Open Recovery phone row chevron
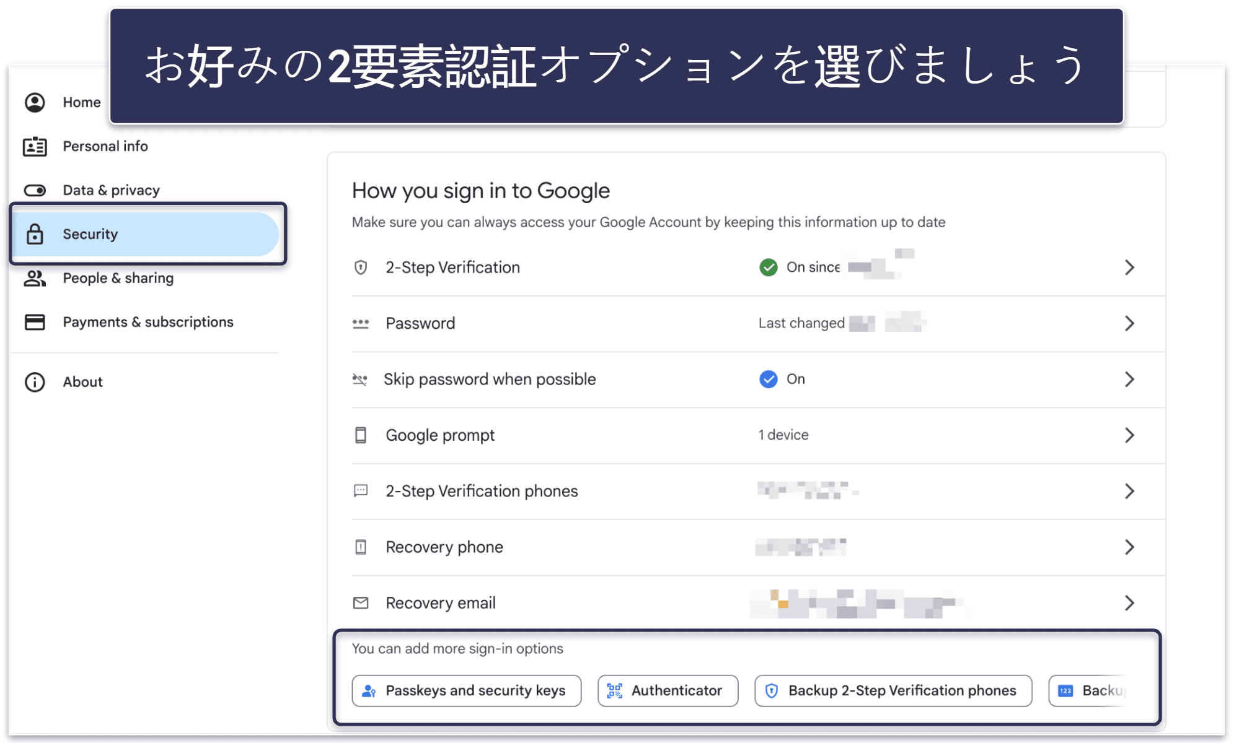 (1129, 547)
